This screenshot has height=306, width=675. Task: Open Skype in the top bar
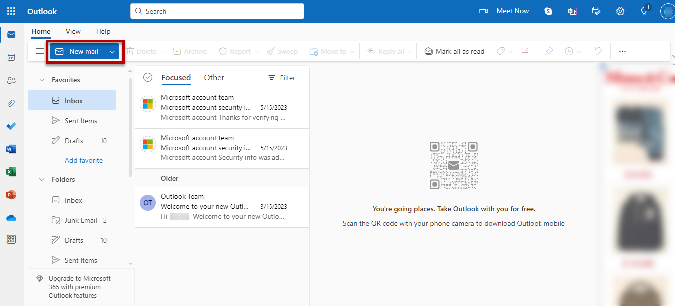point(548,11)
